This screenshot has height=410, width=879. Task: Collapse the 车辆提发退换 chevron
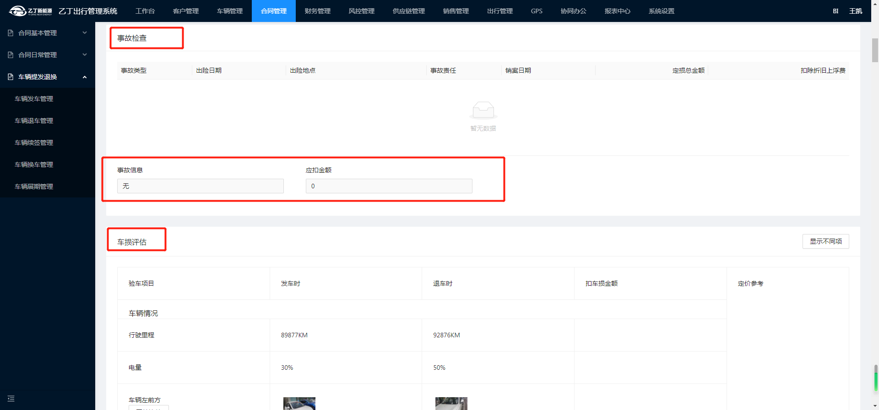[x=85, y=77]
